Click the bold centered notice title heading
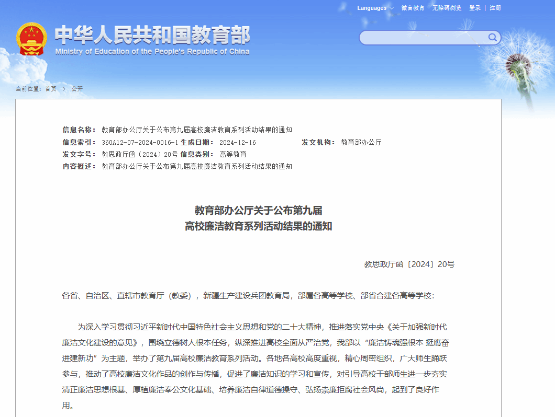This screenshot has height=417, width=555. [x=258, y=218]
